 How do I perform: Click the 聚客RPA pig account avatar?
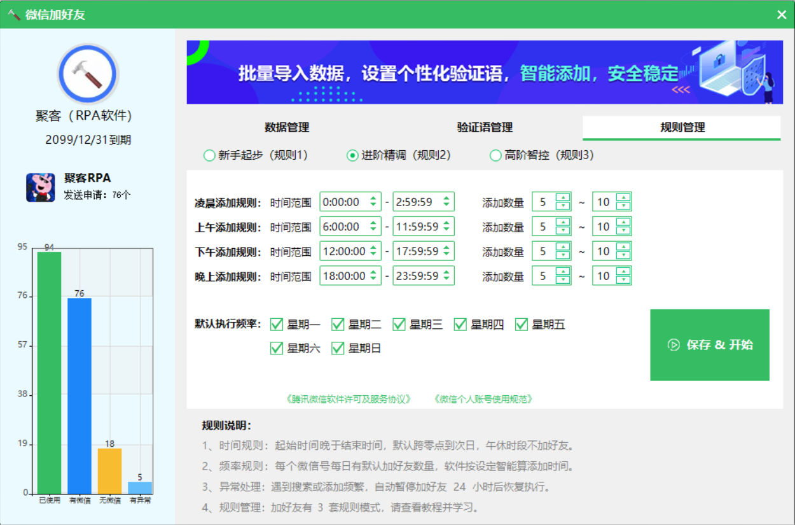tap(41, 188)
